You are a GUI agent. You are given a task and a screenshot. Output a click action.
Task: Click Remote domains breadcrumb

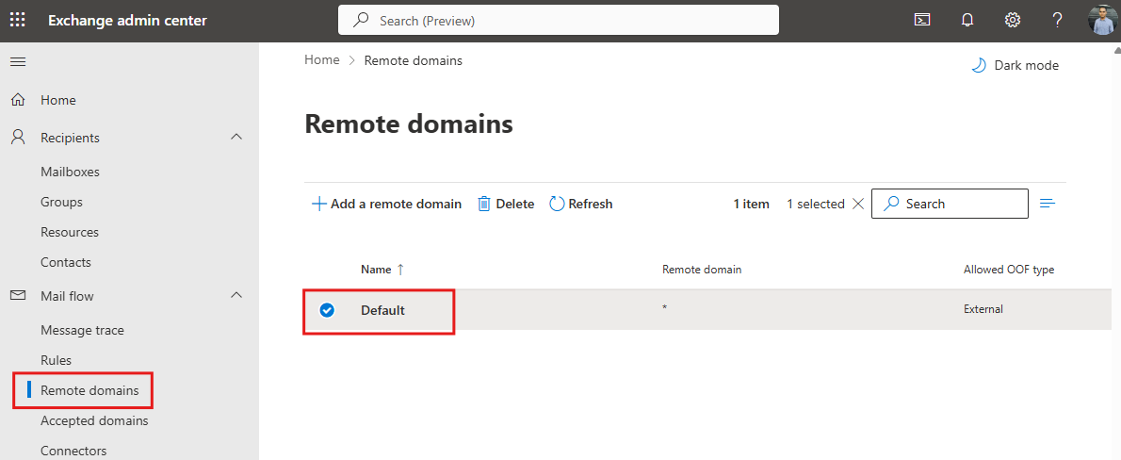click(414, 61)
